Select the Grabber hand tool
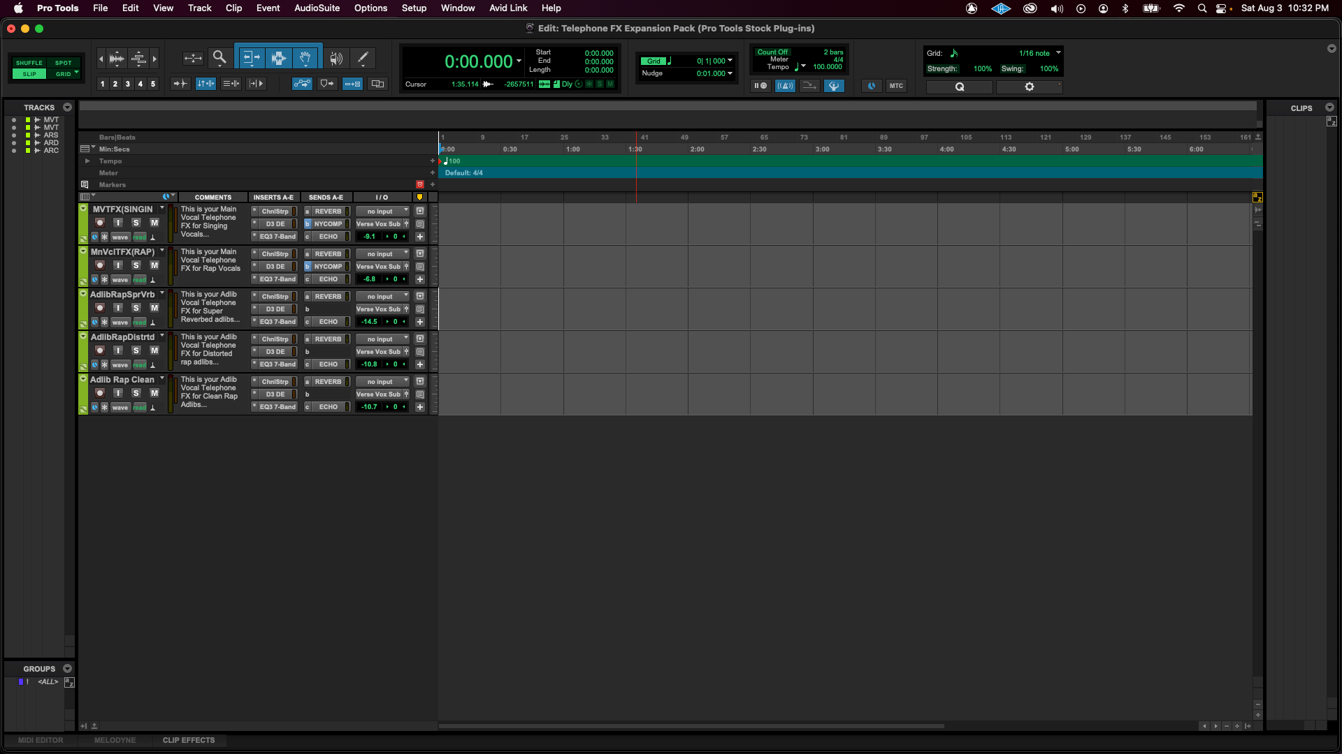This screenshot has width=1342, height=754. pos(305,58)
